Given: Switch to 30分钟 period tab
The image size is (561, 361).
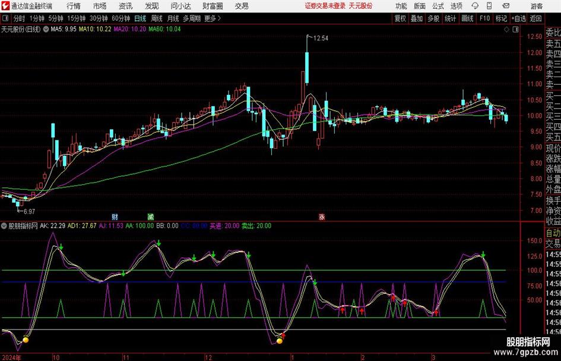Looking at the screenshot, I should (99, 18).
